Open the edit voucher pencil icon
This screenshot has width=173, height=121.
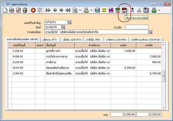coord(12,10)
